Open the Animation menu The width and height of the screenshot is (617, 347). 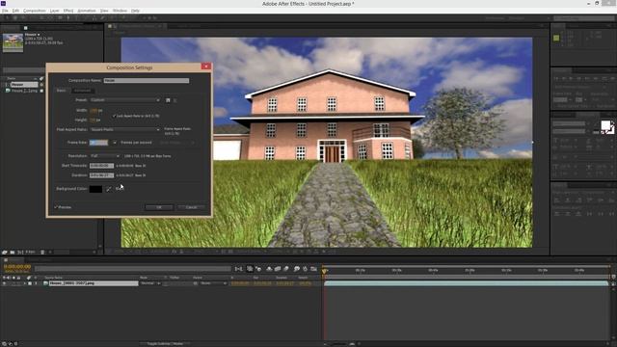coord(87,11)
